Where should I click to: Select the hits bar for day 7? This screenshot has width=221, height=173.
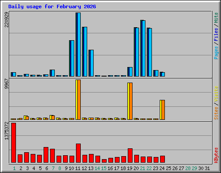[x=52, y=73]
